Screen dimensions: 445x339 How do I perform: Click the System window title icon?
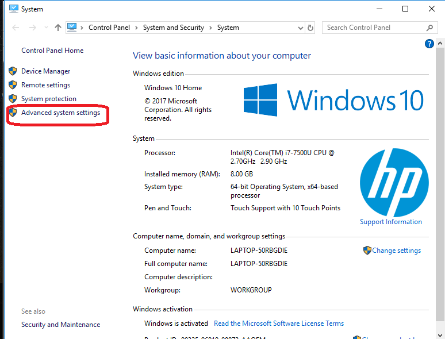point(13,9)
